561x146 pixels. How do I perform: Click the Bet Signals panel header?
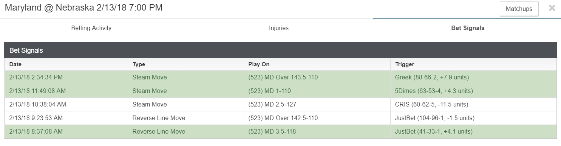tap(280, 50)
